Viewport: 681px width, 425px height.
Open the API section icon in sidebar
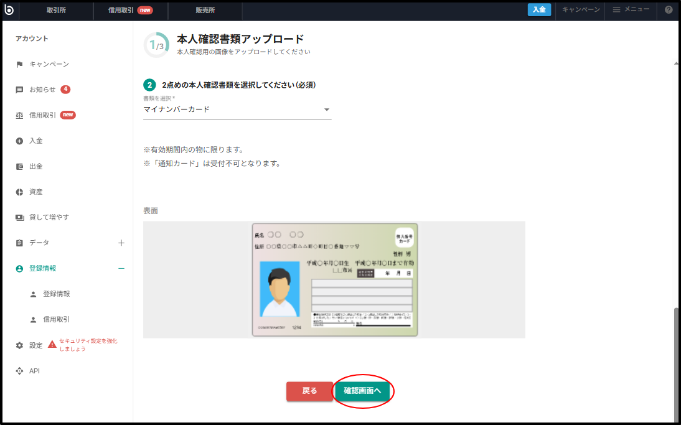click(19, 370)
